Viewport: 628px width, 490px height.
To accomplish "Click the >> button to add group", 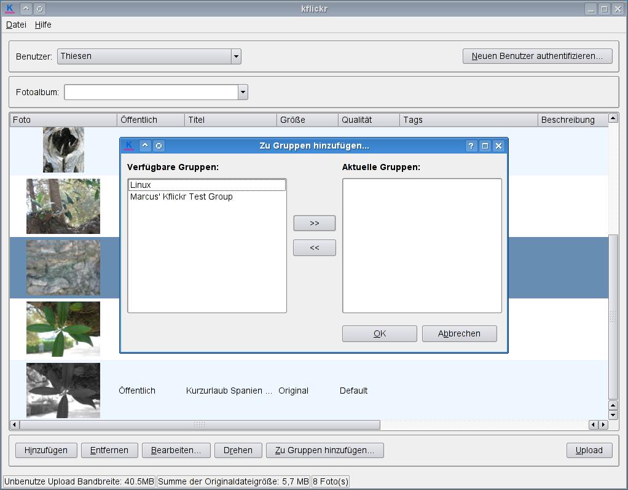I will pos(315,224).
